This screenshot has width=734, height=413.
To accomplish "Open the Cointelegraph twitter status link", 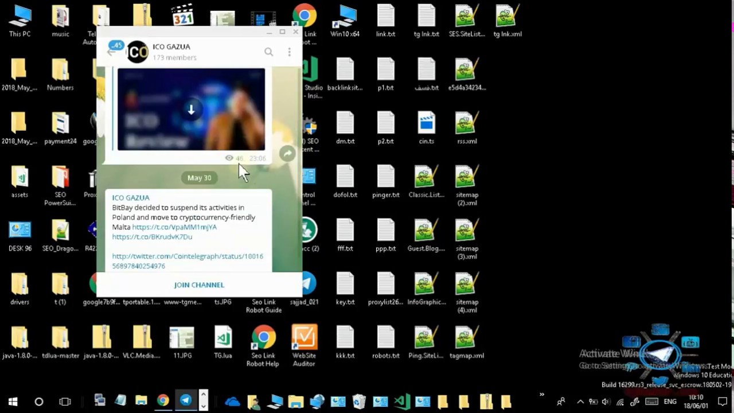I will click(x=188, y=261).
